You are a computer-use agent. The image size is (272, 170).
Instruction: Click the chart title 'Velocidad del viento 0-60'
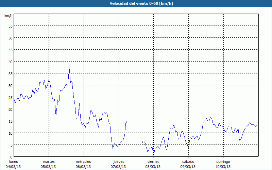[x=136, y=3]
